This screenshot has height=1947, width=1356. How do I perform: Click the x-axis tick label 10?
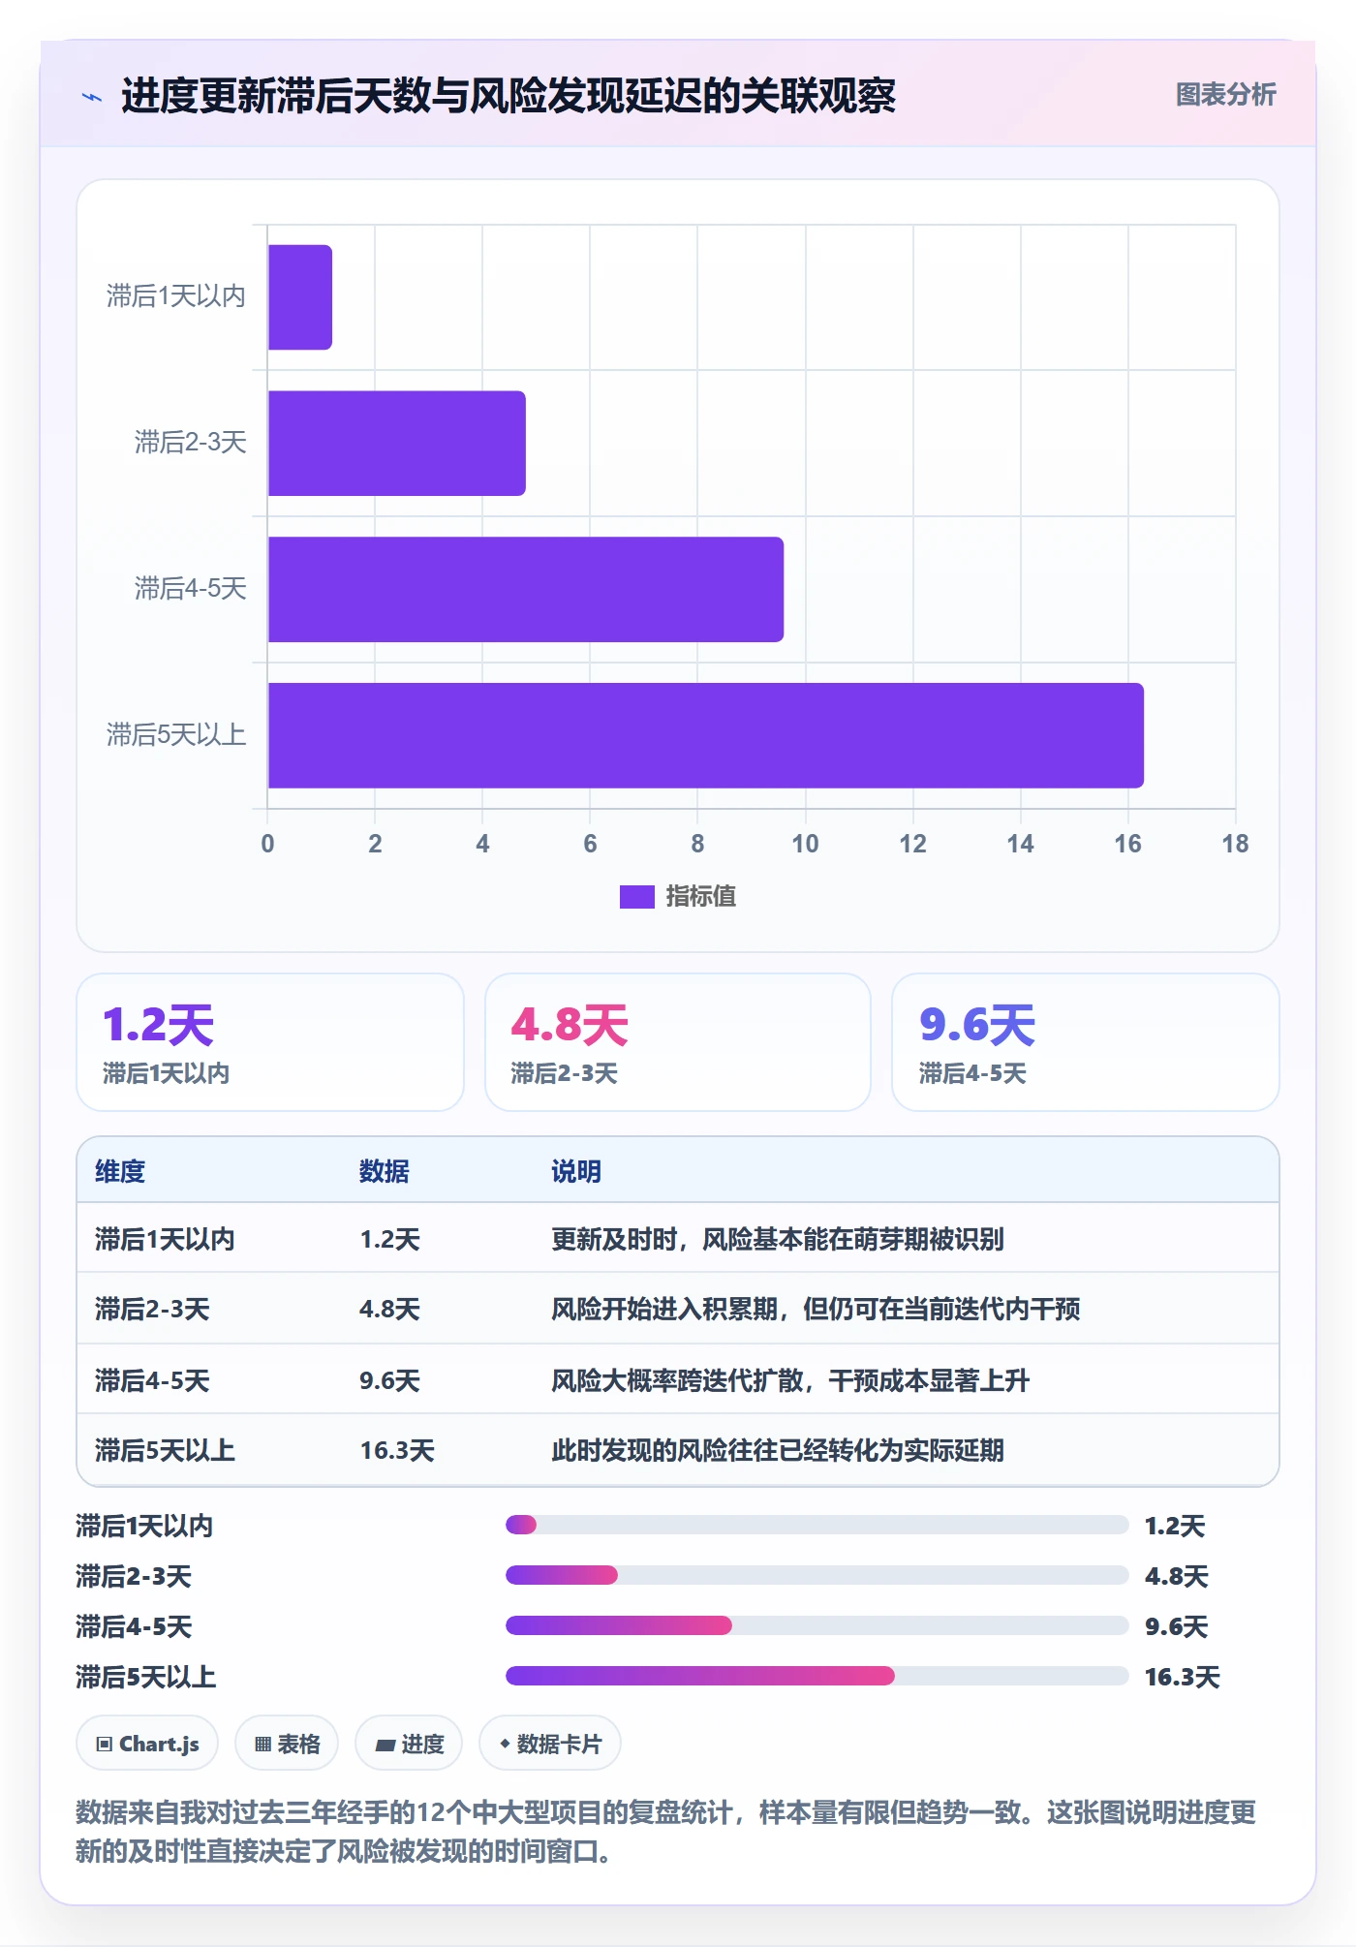805,844
